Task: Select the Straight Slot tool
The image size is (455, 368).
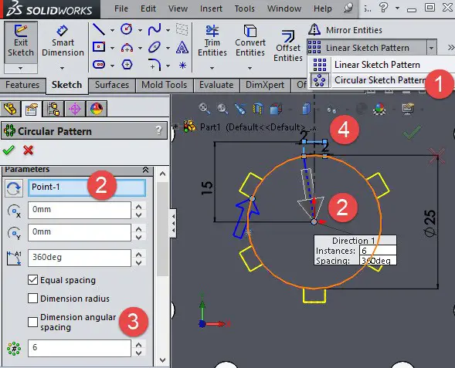Action: click(x=99, y=65)
